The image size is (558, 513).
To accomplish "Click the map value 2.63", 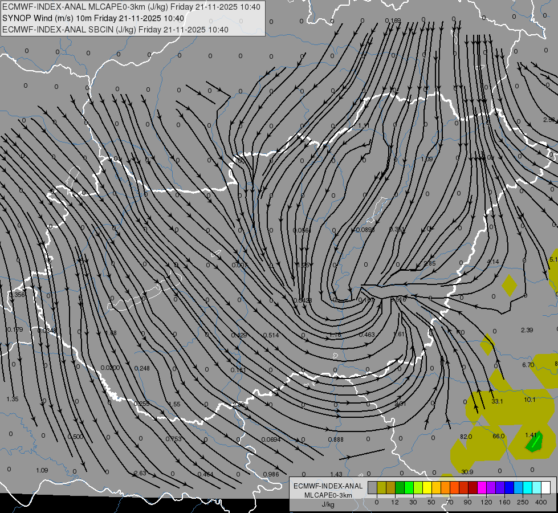I will pos(140,473).
